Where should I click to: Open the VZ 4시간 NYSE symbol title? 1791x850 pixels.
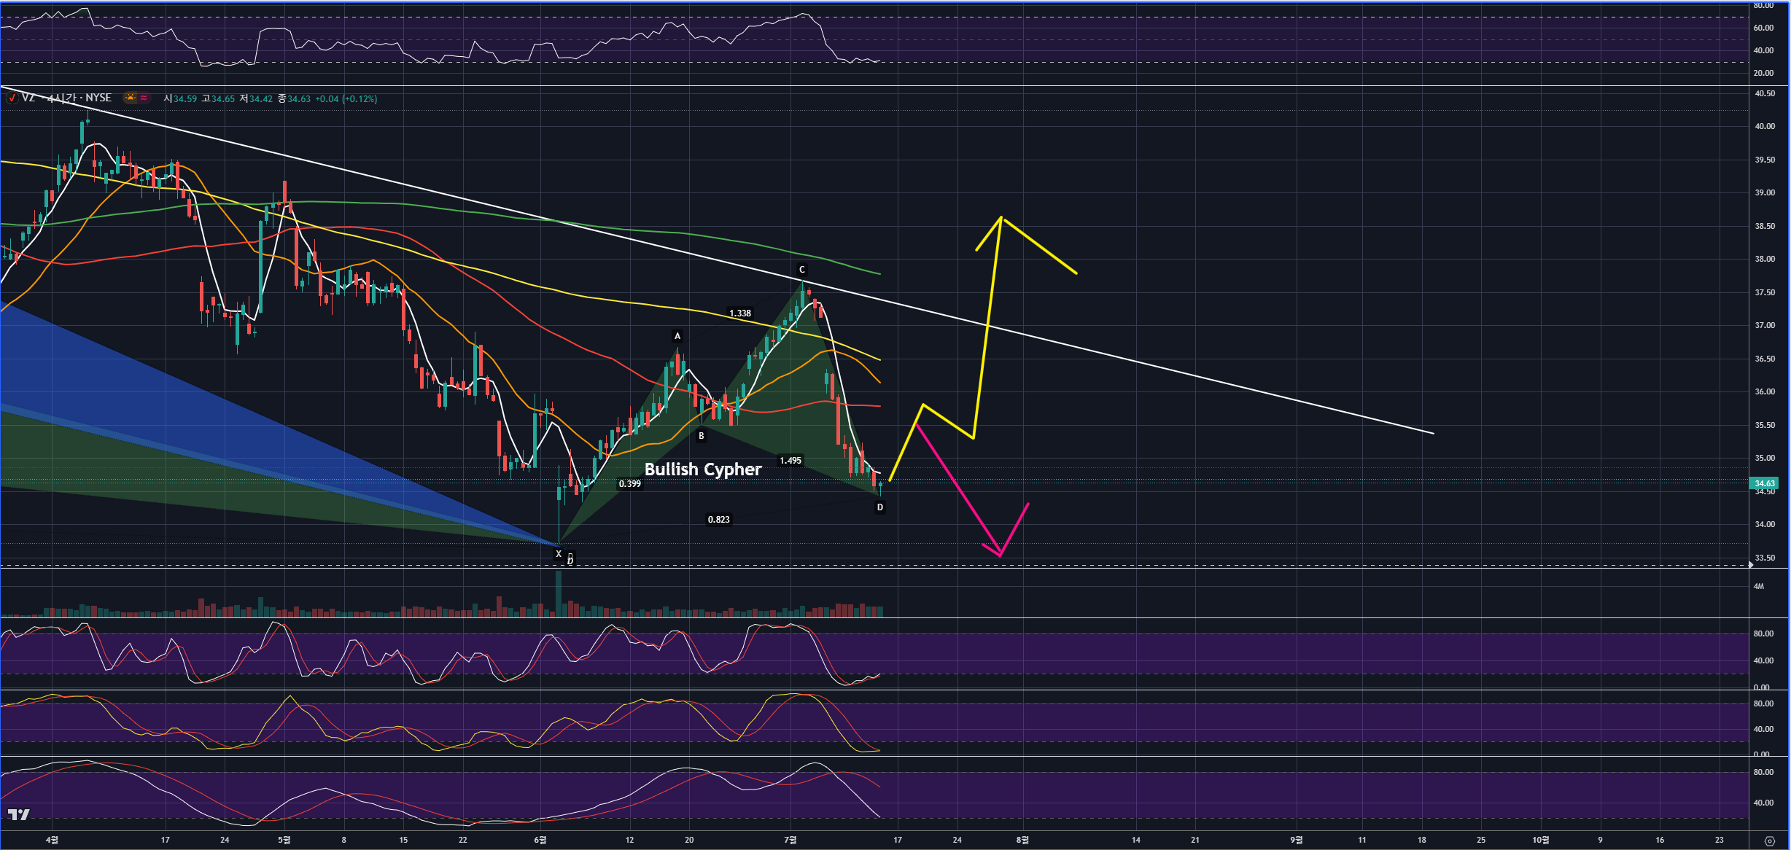[67, 98]
